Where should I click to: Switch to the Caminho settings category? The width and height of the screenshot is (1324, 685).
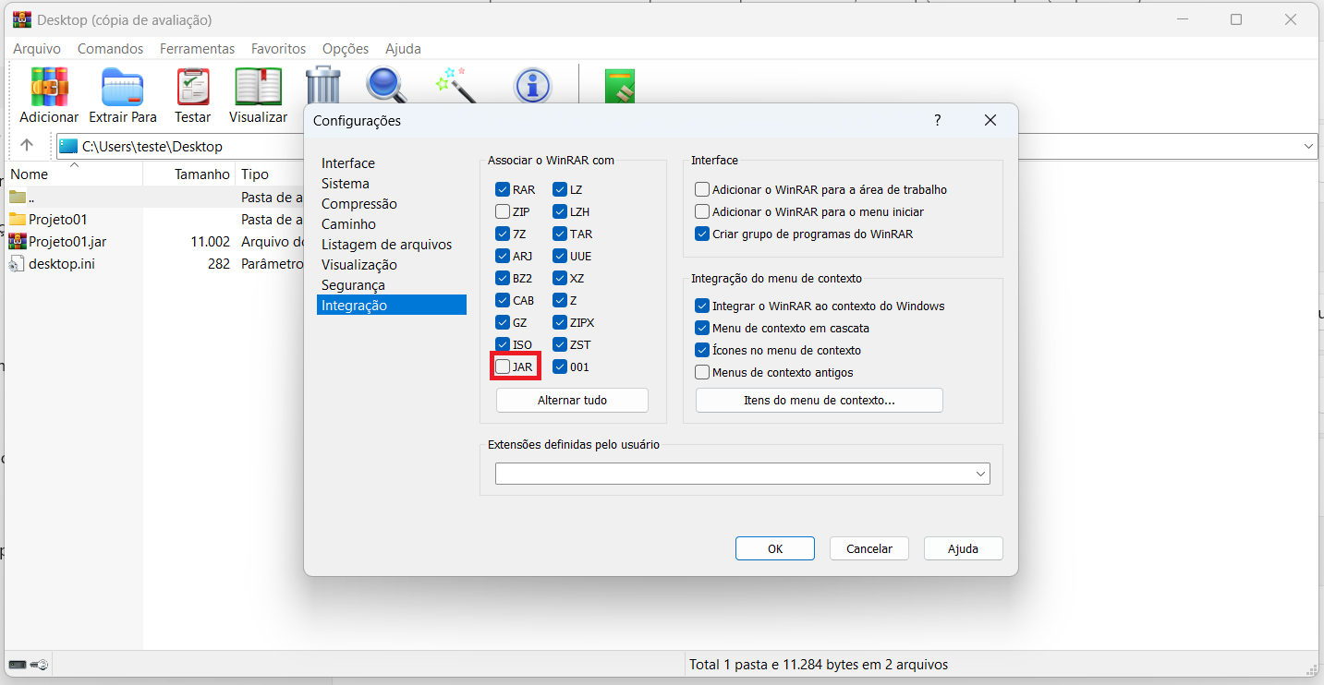[348, 224]
